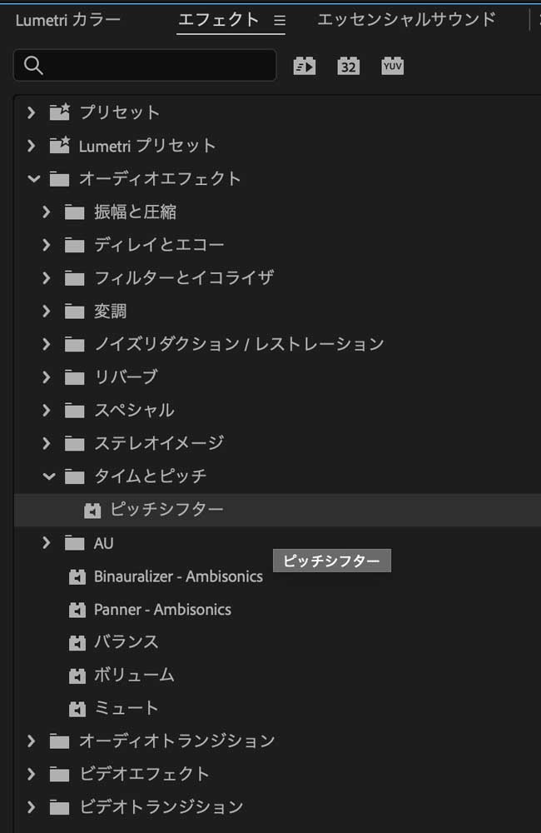The height and width of the screenshot is (833, 541).
Task: Click the ピッチシフター effect plugin icon
Action: coord(92,509)
